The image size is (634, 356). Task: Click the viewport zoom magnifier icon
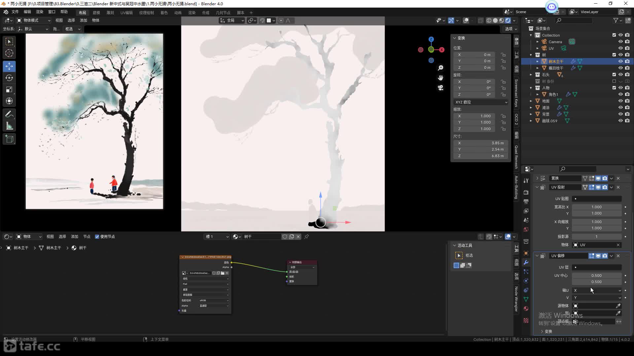click(440, 68)
